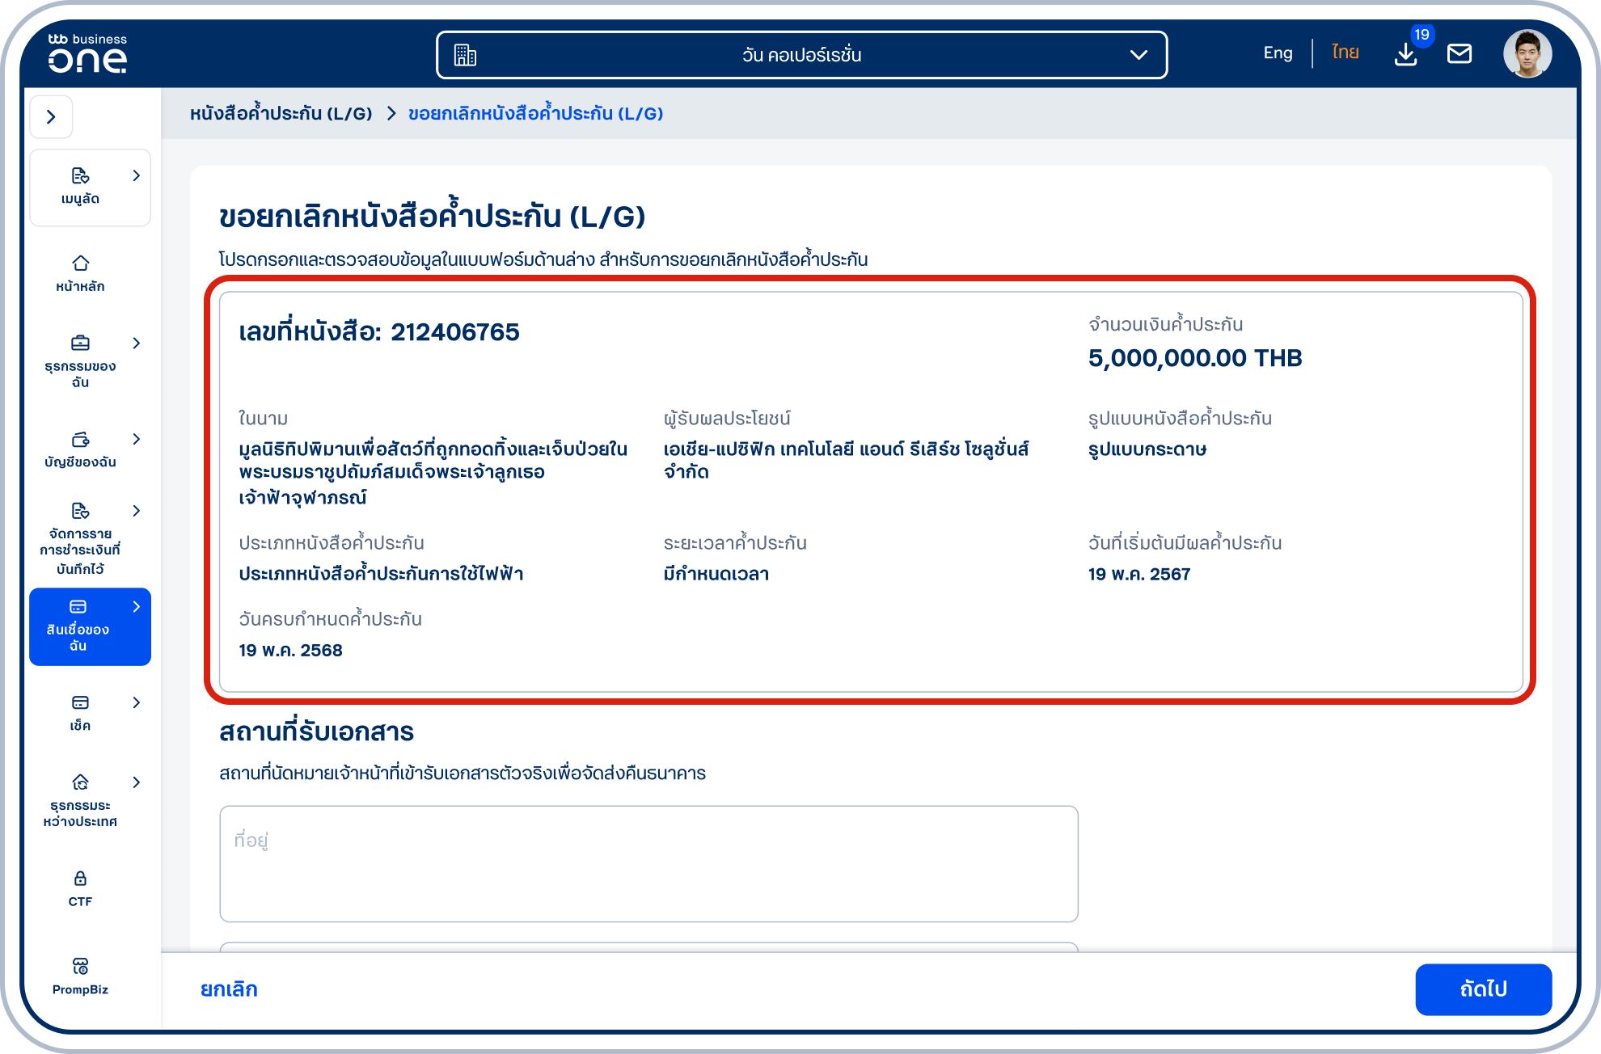
Task: Click ประเภทหนังสือค้ำประกันการใช้ไฟฟ้า value
Action: click(x=381, y=573)
